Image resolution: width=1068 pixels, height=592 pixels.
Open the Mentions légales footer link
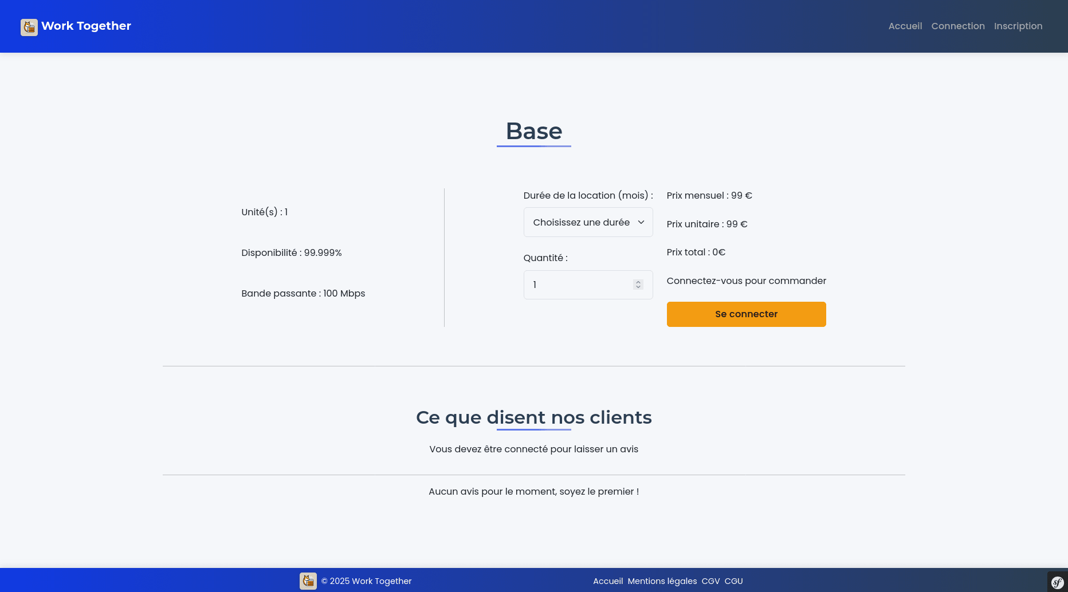coord(662,581)
